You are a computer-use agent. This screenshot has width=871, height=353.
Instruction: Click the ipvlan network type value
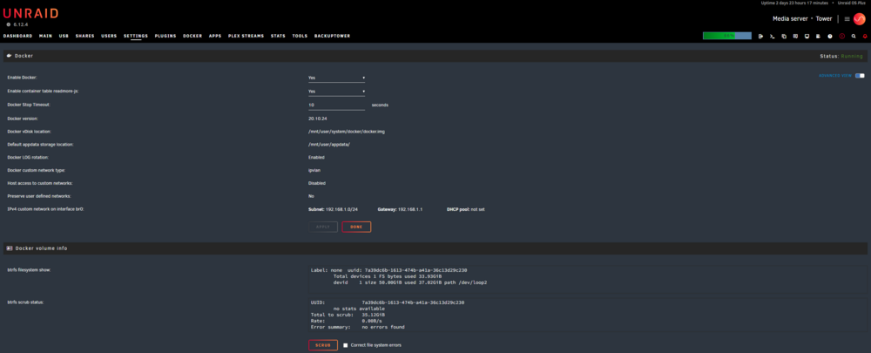tap(315, 170)
